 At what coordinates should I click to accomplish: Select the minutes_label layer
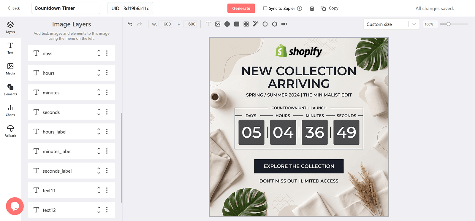[x=72, y=151]
